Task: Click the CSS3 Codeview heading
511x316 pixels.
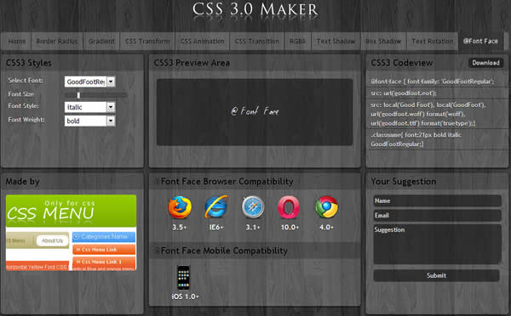Action: (402, 63)
